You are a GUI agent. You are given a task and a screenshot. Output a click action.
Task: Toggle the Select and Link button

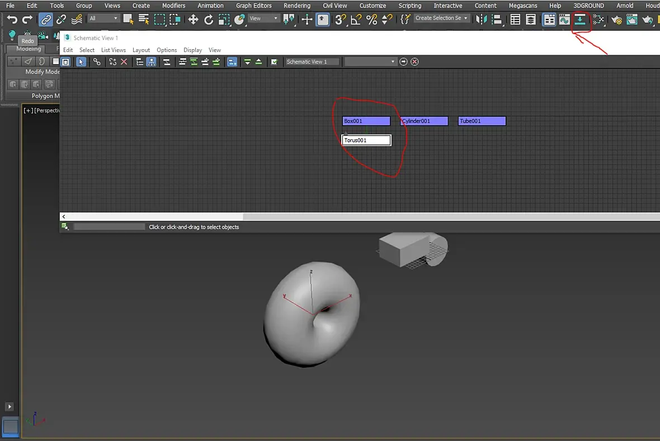click(x=46, y=20)
